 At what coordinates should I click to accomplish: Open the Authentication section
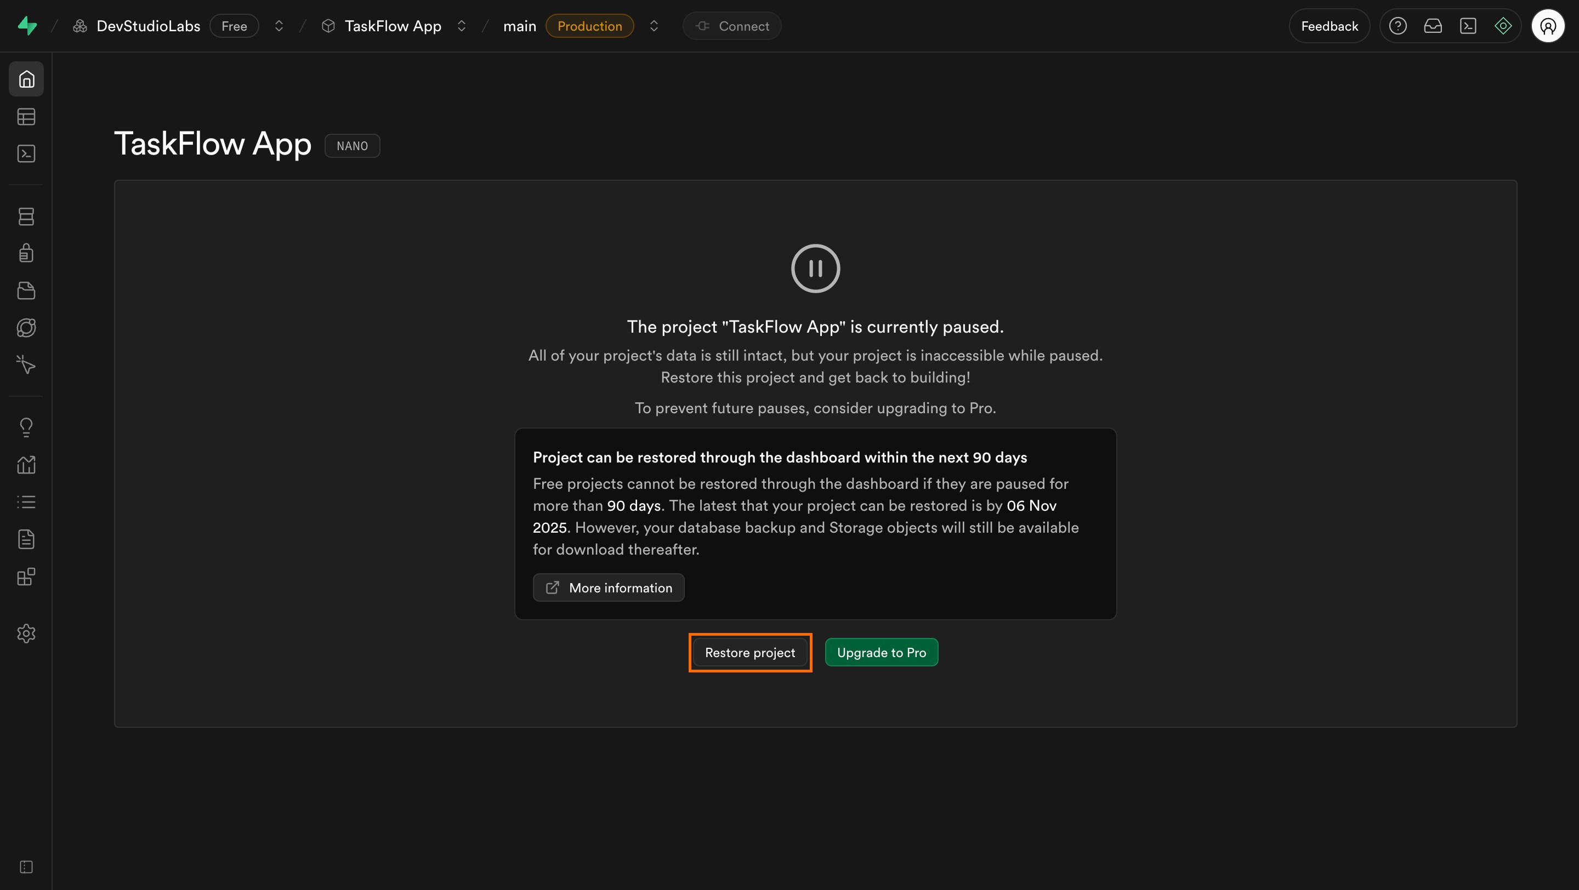(26, 252)
